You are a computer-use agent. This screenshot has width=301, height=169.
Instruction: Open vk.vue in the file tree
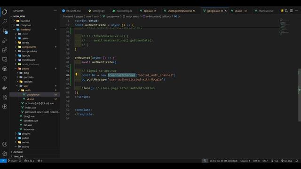pyautogui.click(x=30, y=99)
